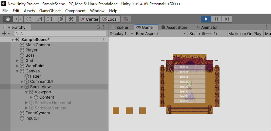Image resolution: width=271 pixels, height=131 pixels.
Task: Click the Hierarchy tab label
Action: (x=16, y=27)
